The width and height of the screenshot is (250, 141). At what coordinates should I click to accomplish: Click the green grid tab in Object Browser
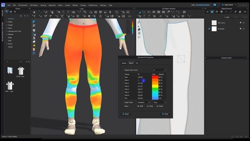pos(217,12)
